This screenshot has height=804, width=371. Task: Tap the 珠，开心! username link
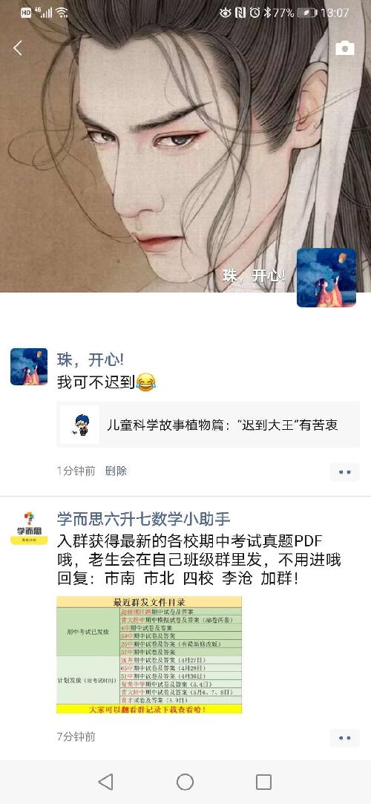coord(90,360)
